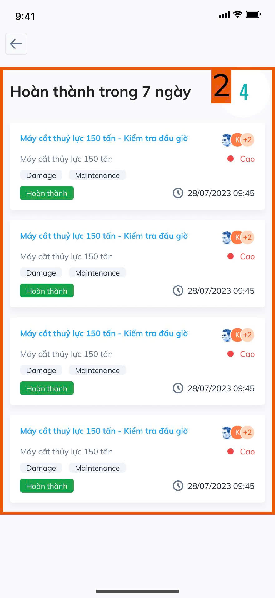This screenshot has width=275, height=598.
Task: Click the Hoàn thành status on first card
Action: pyautogui.click(x=47, y=193)
